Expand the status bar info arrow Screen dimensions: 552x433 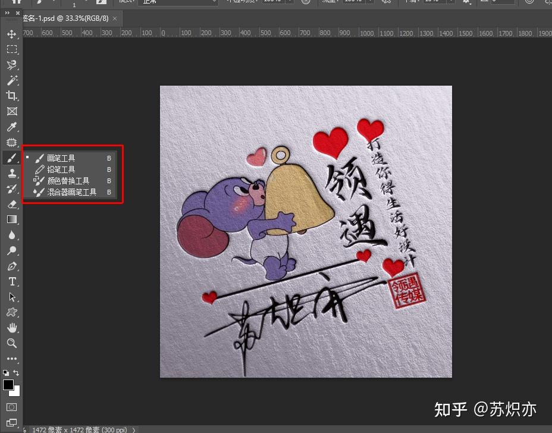134,430
